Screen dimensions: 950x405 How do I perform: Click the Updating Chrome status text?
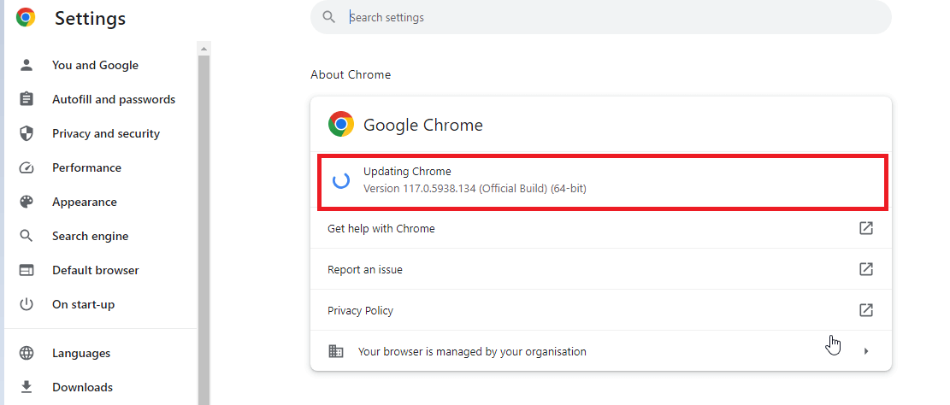click(407, 172)
